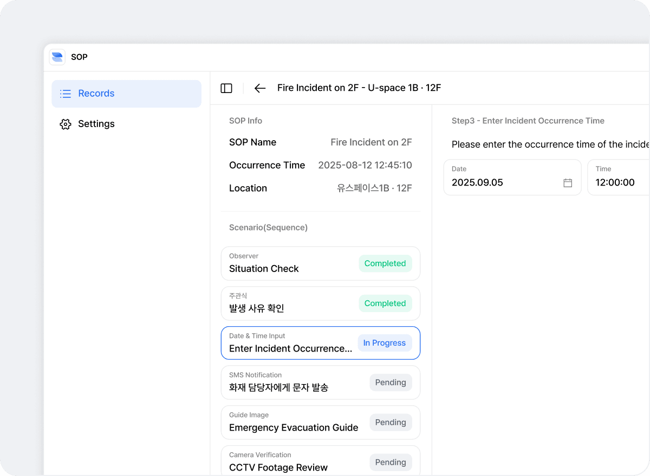Click the Time field showing 12:00:00
Viewport: 650px width, 476px height.
(617, 182)
